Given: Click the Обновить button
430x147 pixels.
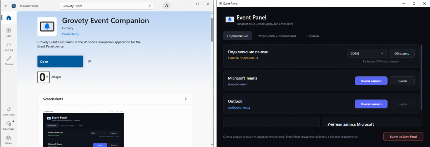Looking at the screenshot, I should point(401,54).
